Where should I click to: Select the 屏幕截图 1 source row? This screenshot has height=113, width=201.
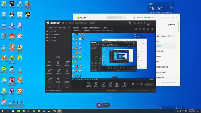click(58, 34)
